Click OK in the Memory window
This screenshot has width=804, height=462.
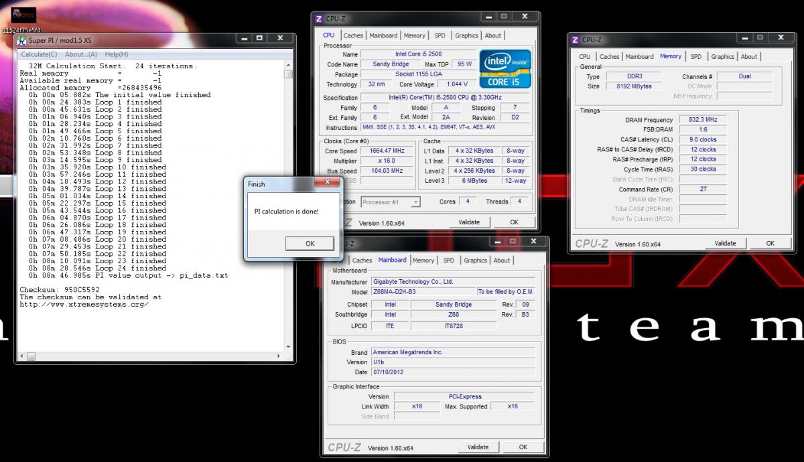[x=770, y=244]
